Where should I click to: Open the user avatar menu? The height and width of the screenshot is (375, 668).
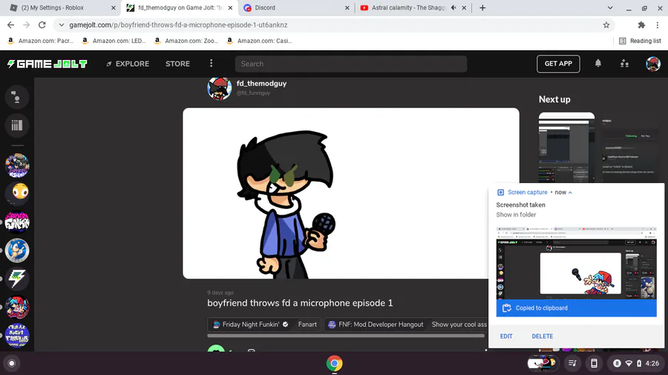[652, 64]
